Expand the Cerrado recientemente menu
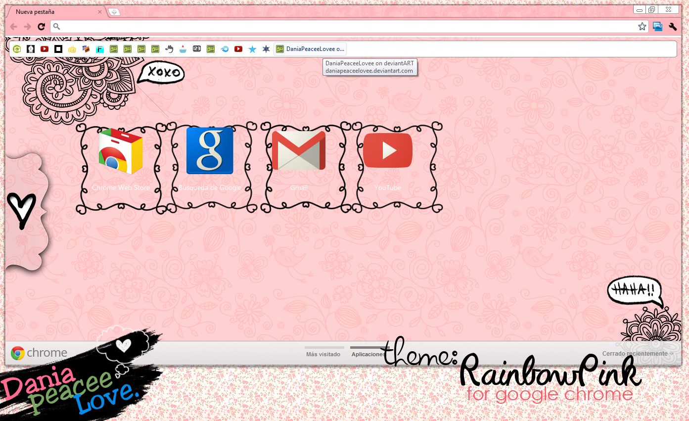689x421 pixels. 638,354
